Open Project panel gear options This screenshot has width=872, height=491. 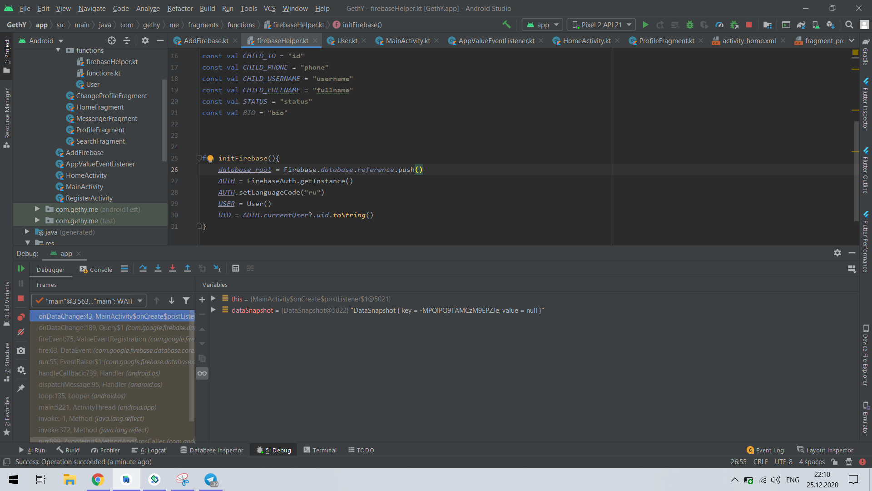145,40
